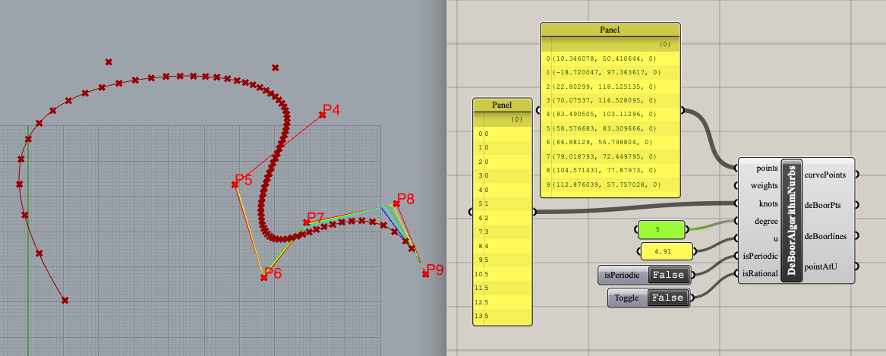Select the Toggle component's name label

[626, 298]
